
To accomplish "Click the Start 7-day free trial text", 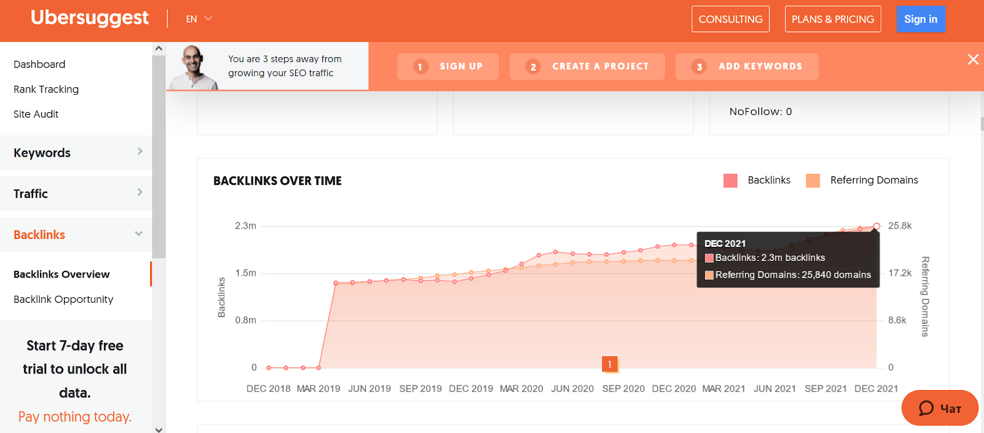I will click(75, 369).
